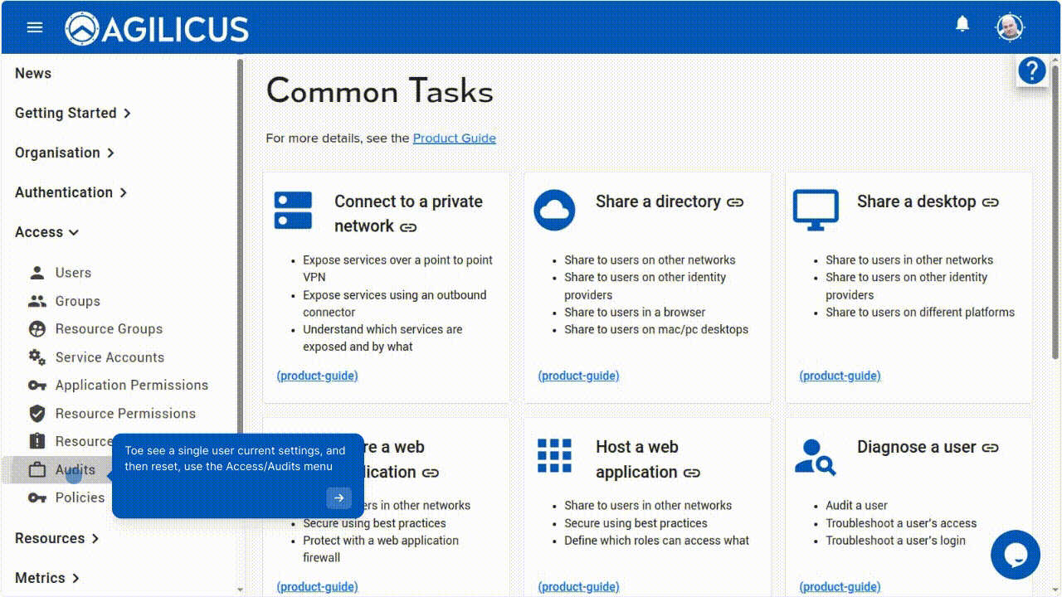This screenshot has width=1062, height=597.
Task: Open the notifications bell
Action: pyautogui.click(x=962, y=24)
